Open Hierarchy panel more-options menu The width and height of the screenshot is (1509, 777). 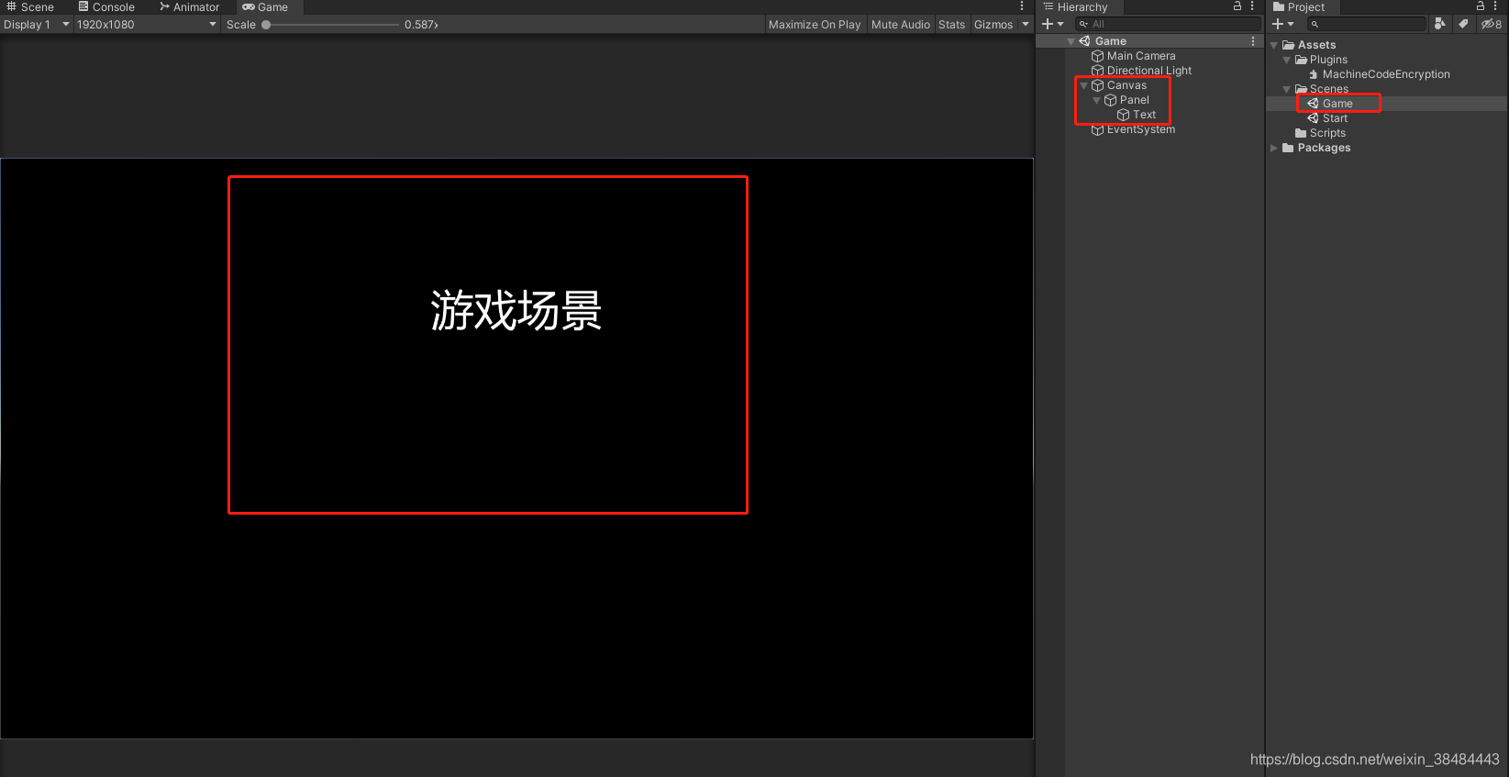(x=1252, y=6)
